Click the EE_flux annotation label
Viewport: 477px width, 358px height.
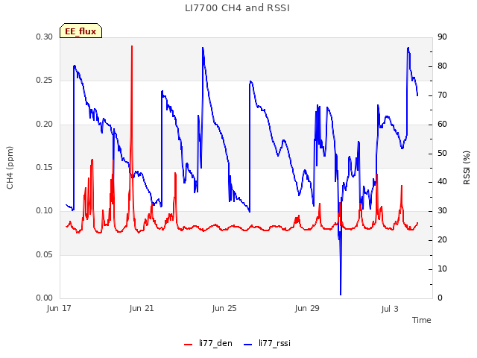coord(80,31)
